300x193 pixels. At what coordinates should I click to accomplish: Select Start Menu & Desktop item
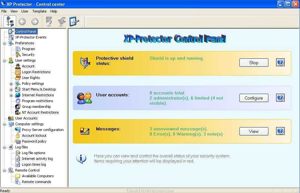[x=39, y=89]
